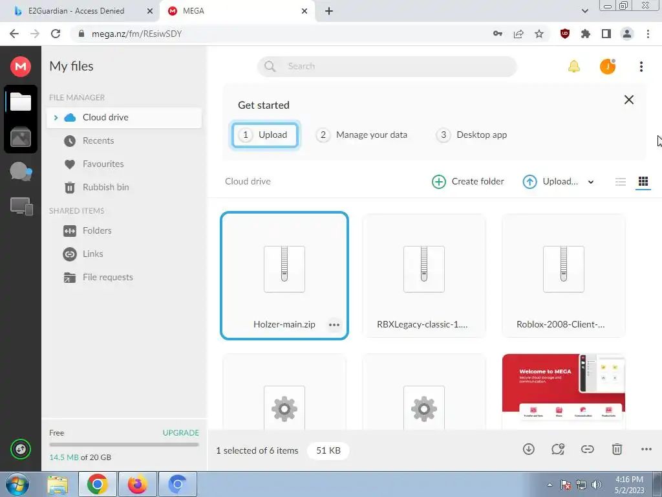
Task: Open the notifications bell
Action: pos(574,67)
